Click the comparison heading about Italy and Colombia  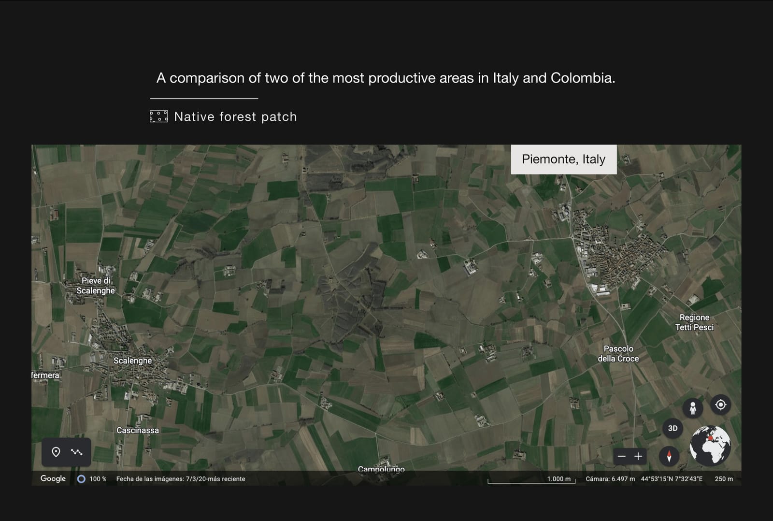click(386, 78)
